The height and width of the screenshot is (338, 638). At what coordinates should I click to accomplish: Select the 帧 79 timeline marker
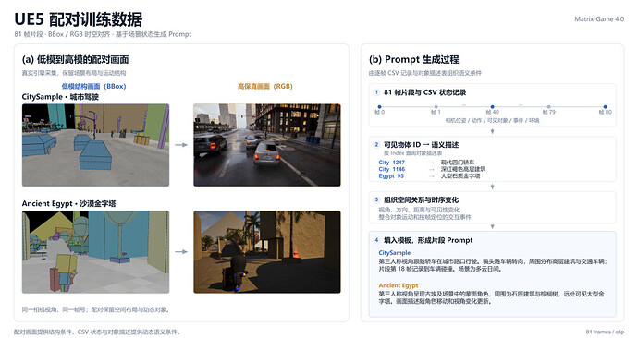pos(548,107)
